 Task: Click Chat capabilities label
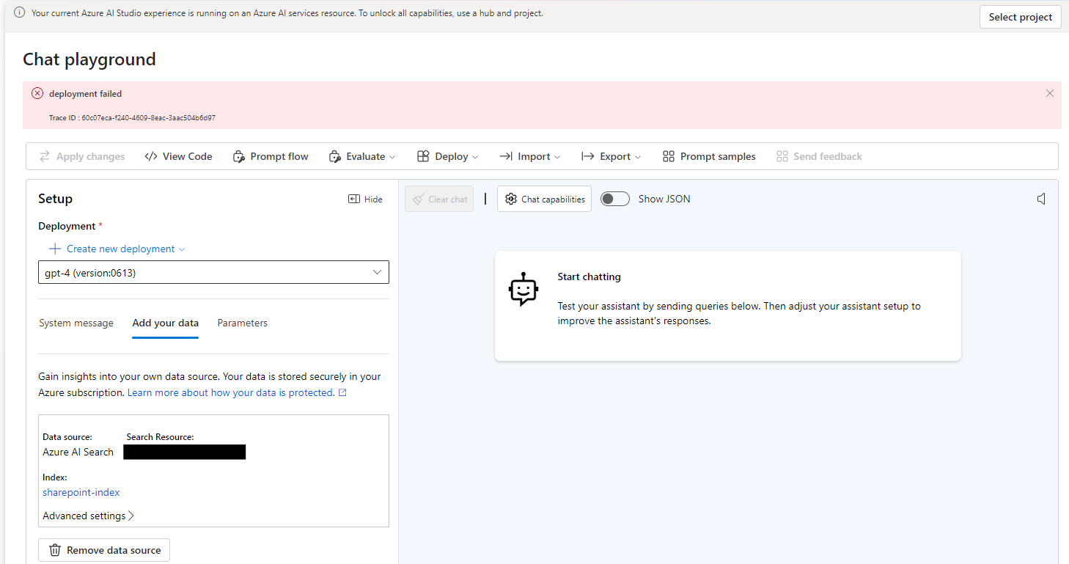point(553,199)
